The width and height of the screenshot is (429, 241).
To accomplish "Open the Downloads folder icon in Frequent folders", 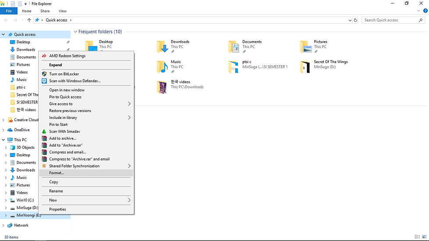I will pos(162,47).
